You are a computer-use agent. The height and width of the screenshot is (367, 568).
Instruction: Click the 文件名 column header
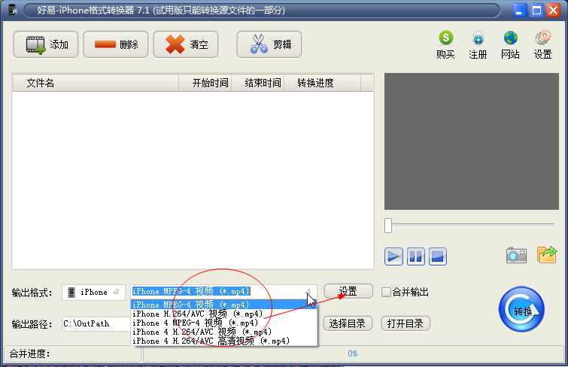tap(96, 83)
